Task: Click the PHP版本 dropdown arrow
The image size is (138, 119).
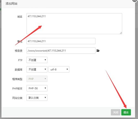Action: coord(45,88)
